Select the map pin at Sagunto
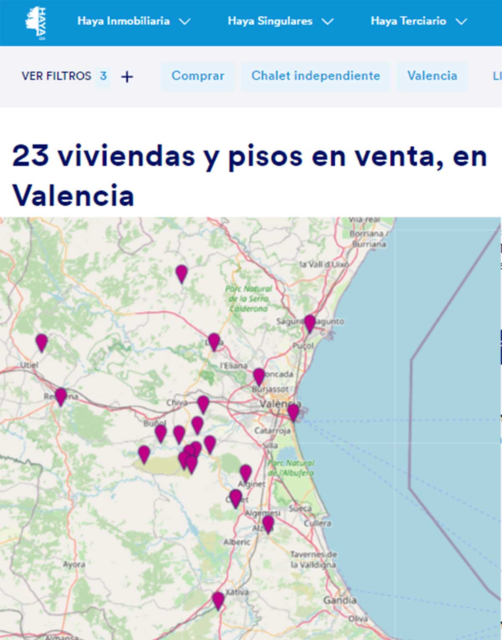The height and width of the screenshot is (640, 502). (x=310, y=323)
